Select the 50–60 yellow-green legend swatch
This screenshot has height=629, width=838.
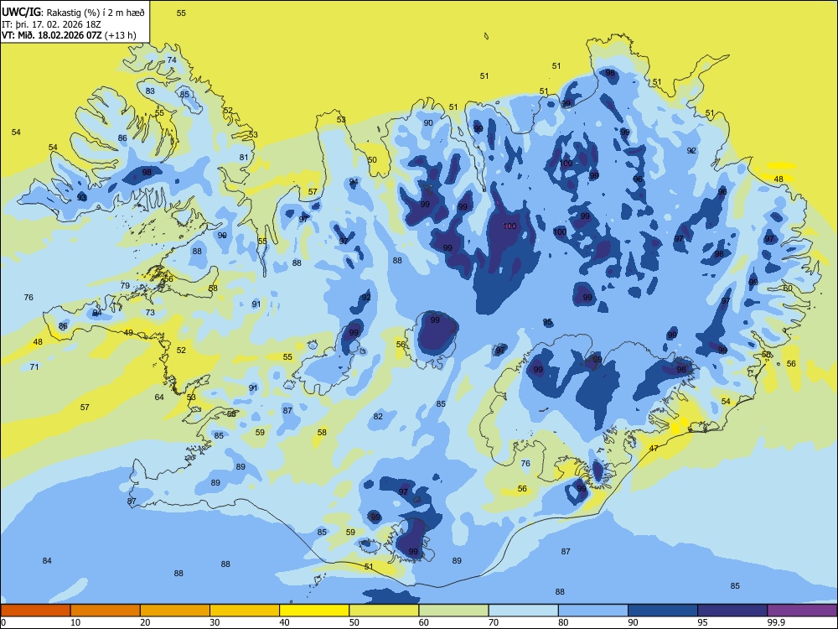pos(384,611)
